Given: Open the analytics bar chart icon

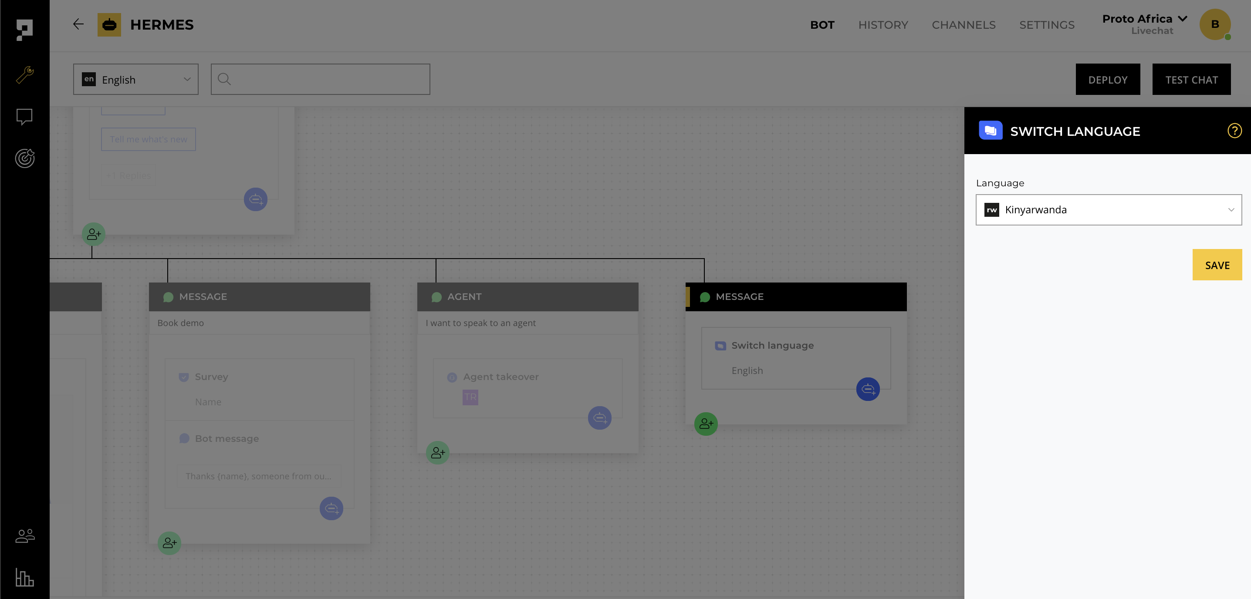Looking at the screenshot, I should 24,577.
